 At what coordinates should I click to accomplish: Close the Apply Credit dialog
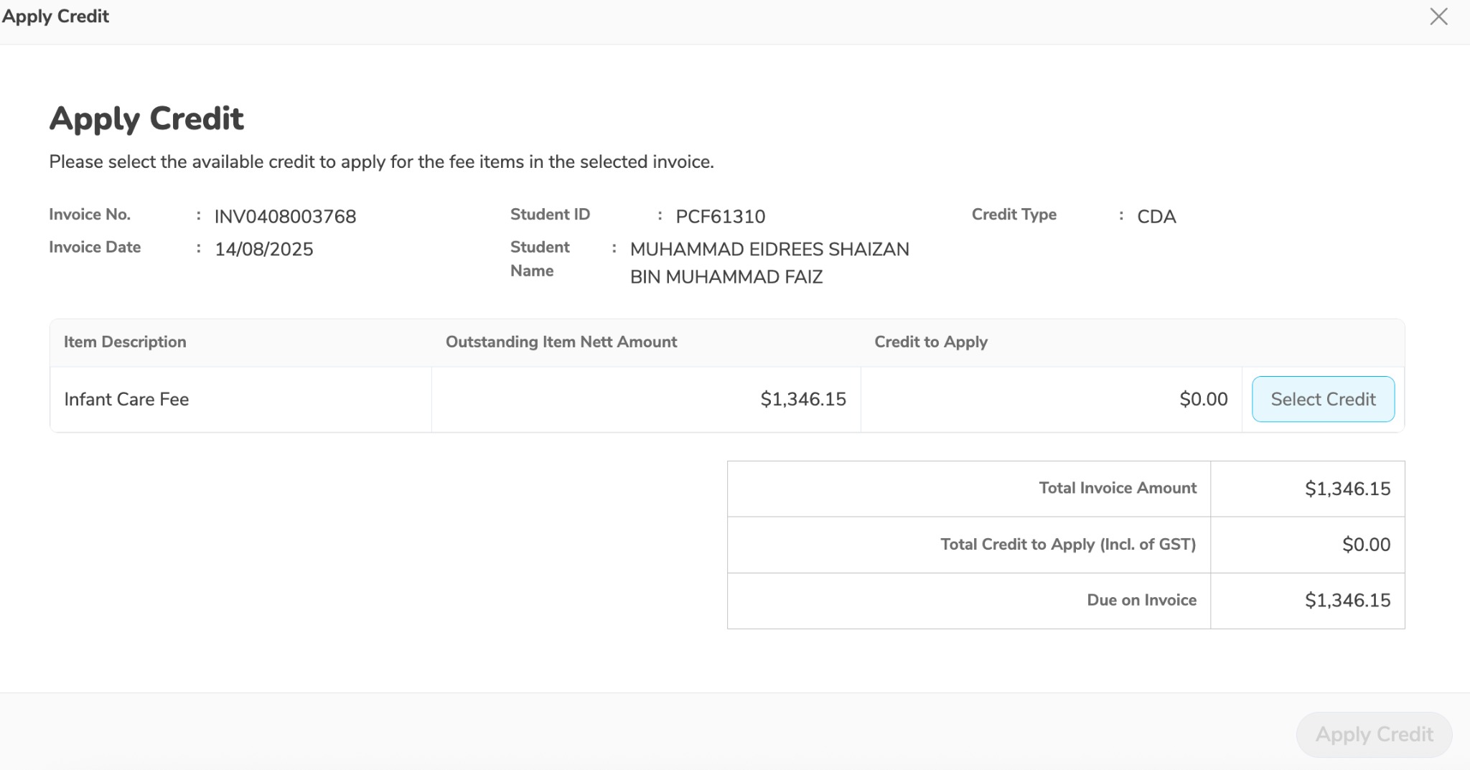(x=1438, y=17)
